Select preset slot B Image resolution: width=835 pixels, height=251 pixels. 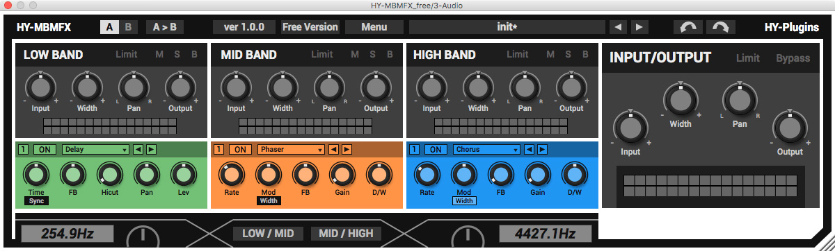(127, 28)
